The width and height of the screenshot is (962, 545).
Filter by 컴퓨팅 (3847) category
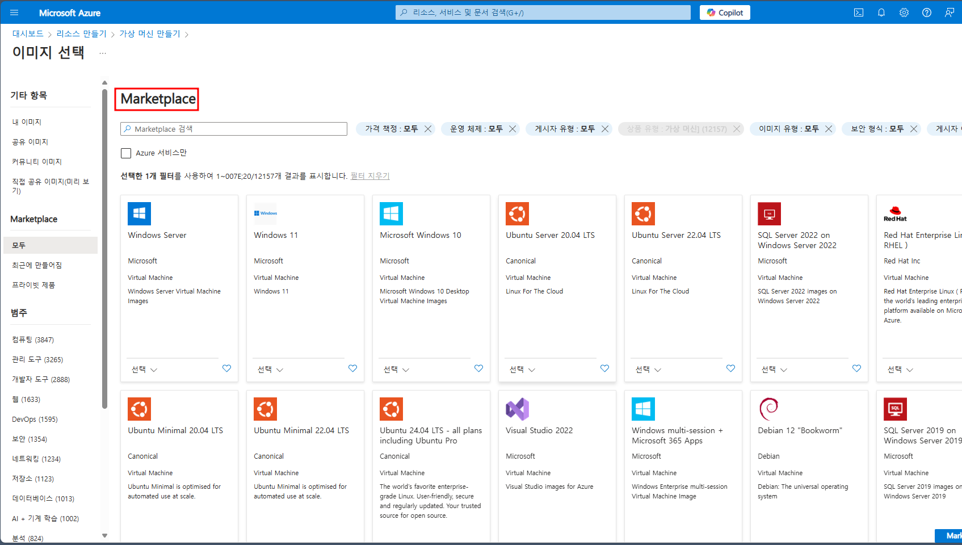pyautogui.click(x=33, y=339)
